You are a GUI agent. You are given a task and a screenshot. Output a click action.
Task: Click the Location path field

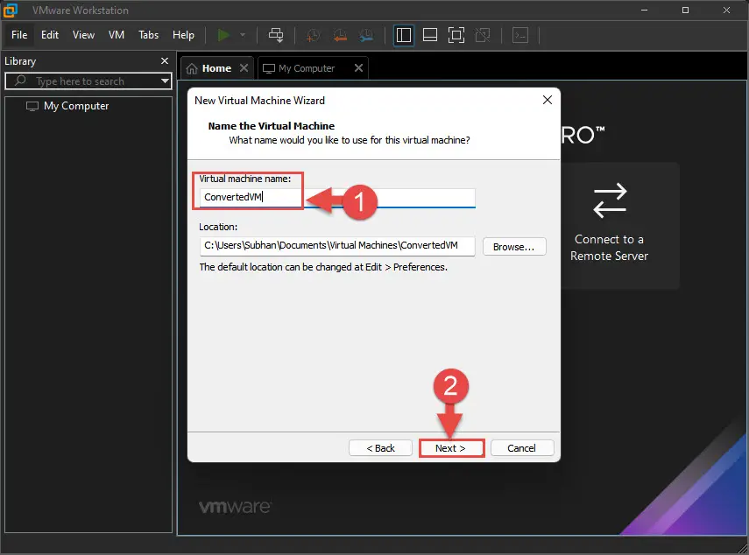pyautogui.click(x=337, y=246)
